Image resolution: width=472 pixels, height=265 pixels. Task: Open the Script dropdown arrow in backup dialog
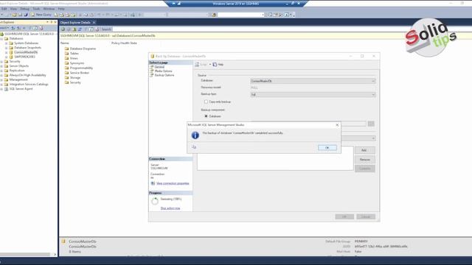point(210,64)
